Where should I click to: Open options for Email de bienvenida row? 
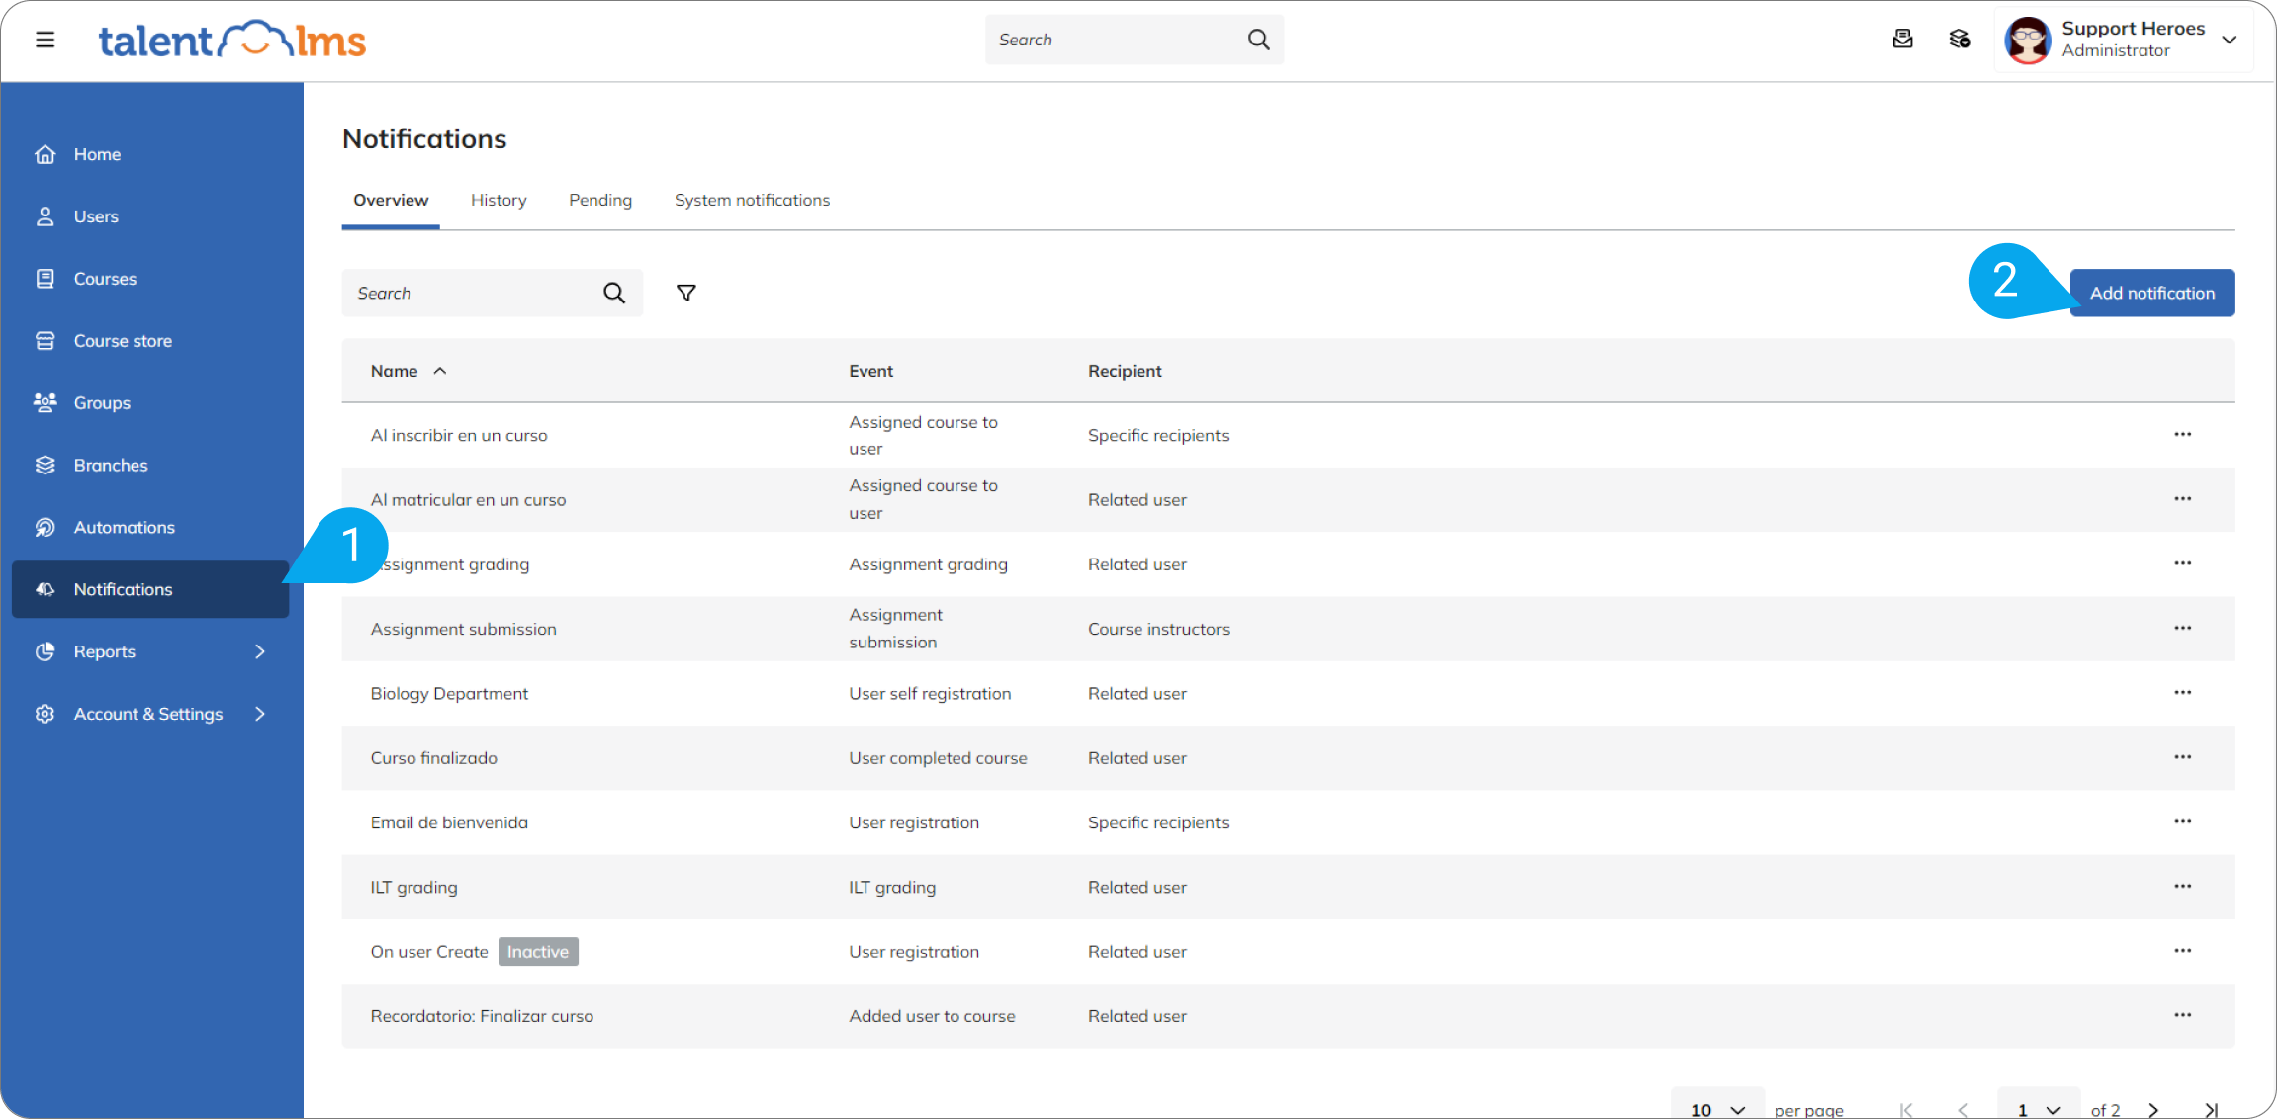pos(2183,822)
